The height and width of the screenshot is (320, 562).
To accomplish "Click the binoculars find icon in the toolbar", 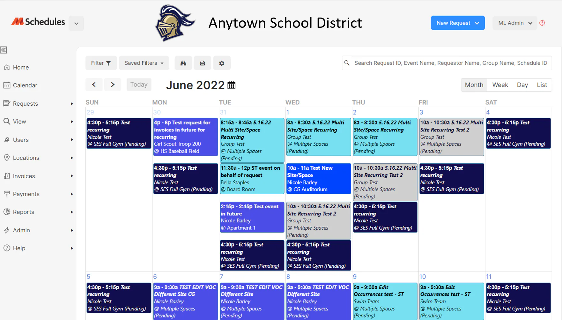I will click(x=183, y=63).
